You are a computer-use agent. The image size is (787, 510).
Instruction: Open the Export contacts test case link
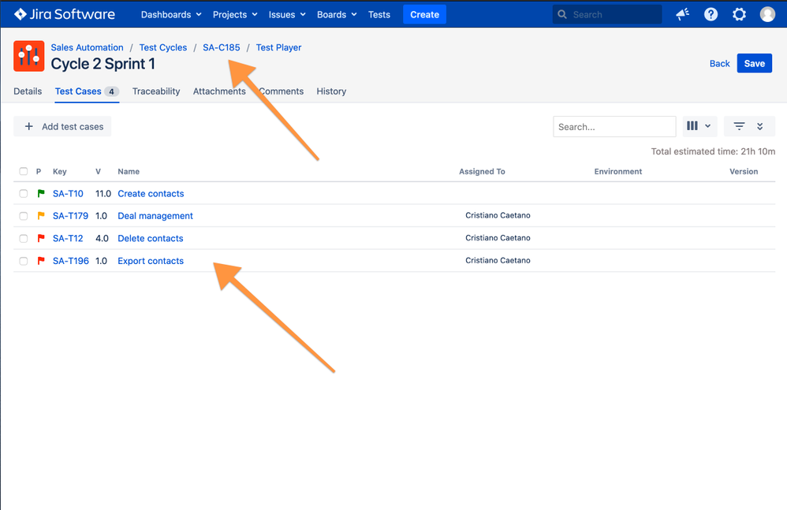(x=151, y=261)
